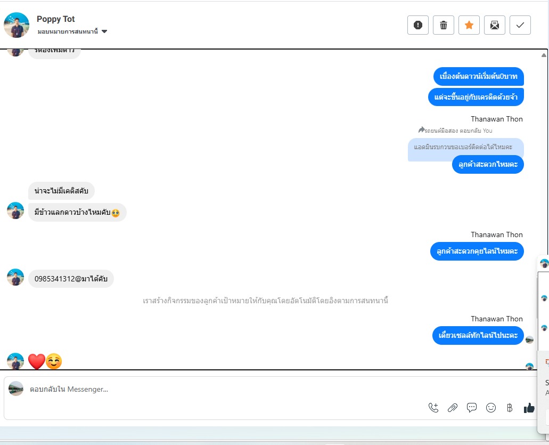Mark conversation unread with envelope icon
The width and height of the screenshot is (549, 445).
494,25
